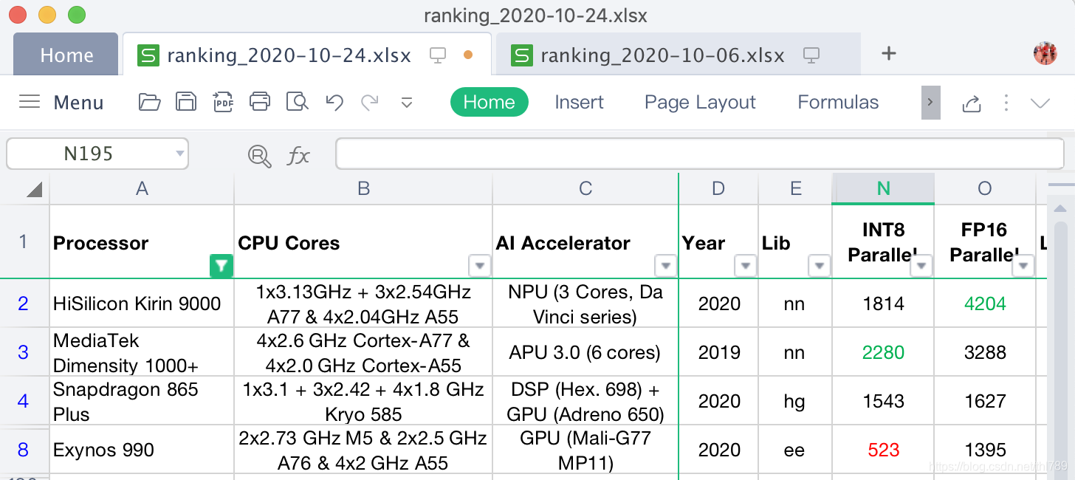Open Print Preview magnifier icon

click(297, 102)
